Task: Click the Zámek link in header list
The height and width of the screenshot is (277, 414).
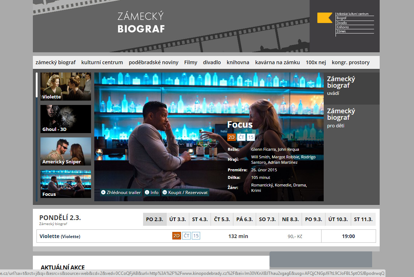Action: click(x=341, y=31)
